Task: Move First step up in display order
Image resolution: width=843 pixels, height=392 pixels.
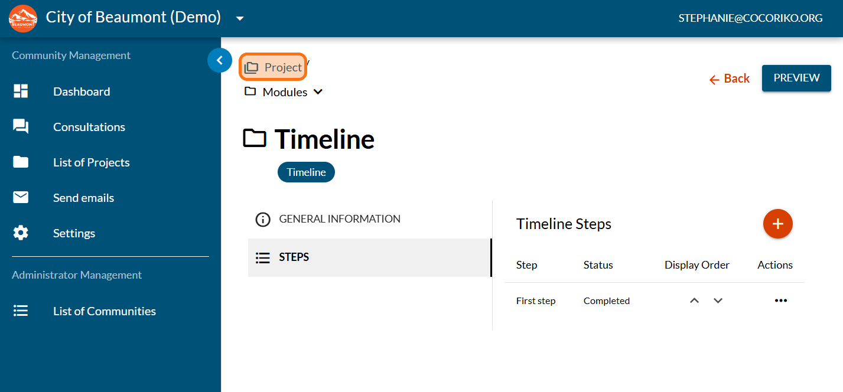Action: tap(695, 301)
